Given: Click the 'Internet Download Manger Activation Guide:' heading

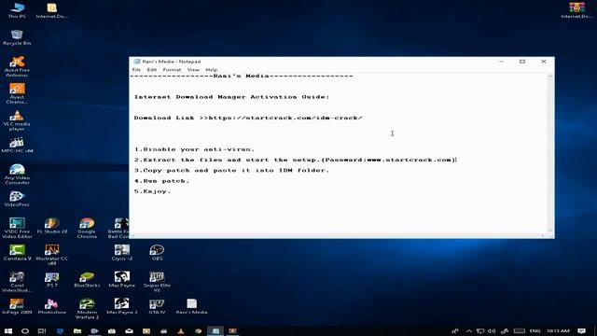Looking at the screenshot, I should pos(231,97).
